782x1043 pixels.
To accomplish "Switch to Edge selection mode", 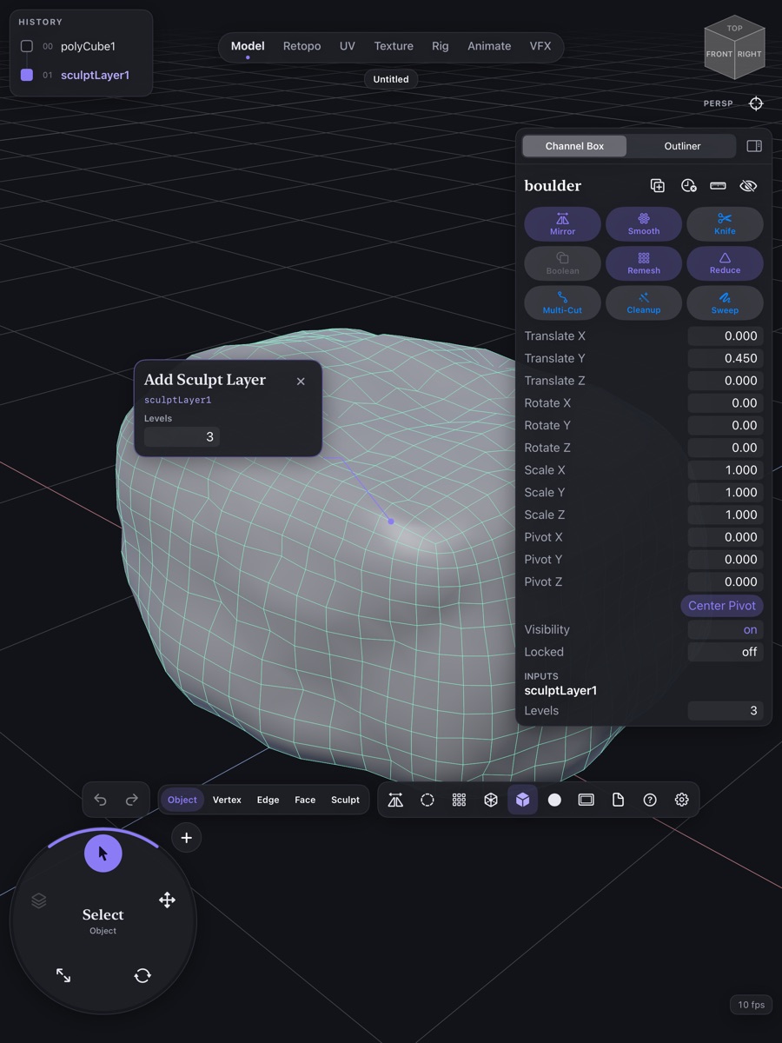I will click(268, 800).
